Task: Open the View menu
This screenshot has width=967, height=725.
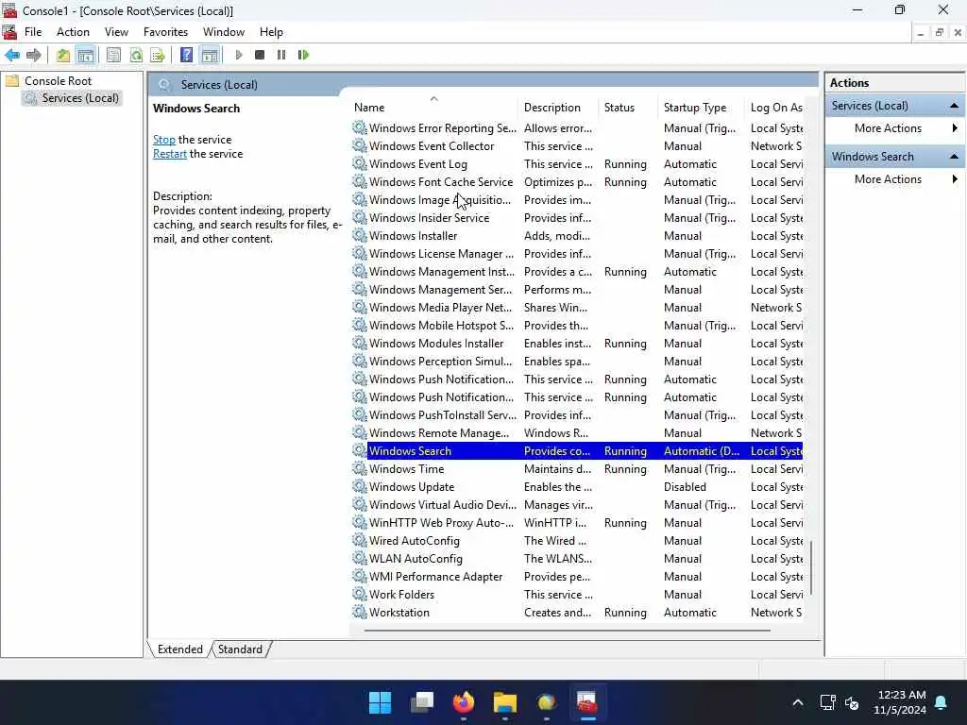Action: click(116, 32)
